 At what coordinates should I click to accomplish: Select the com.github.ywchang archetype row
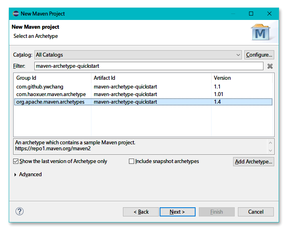pos(143,87)
